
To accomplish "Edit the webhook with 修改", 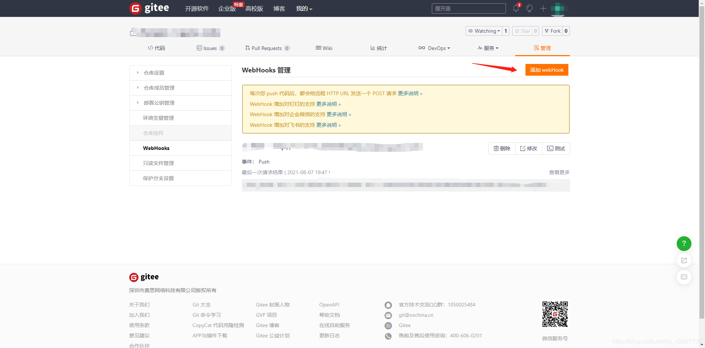I will [529, 148].
